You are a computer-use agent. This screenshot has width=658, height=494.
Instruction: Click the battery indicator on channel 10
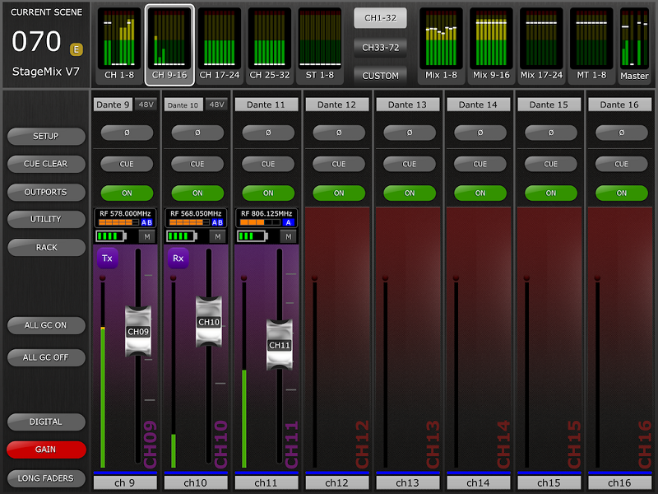coord(182,236)
